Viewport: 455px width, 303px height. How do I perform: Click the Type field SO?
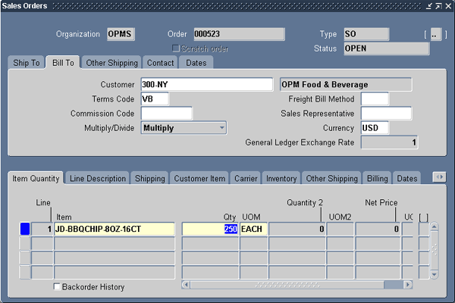click(x=366, y=34)
